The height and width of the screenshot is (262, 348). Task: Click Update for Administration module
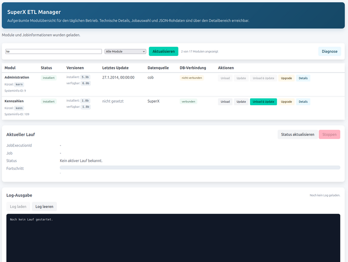[241, 78]
